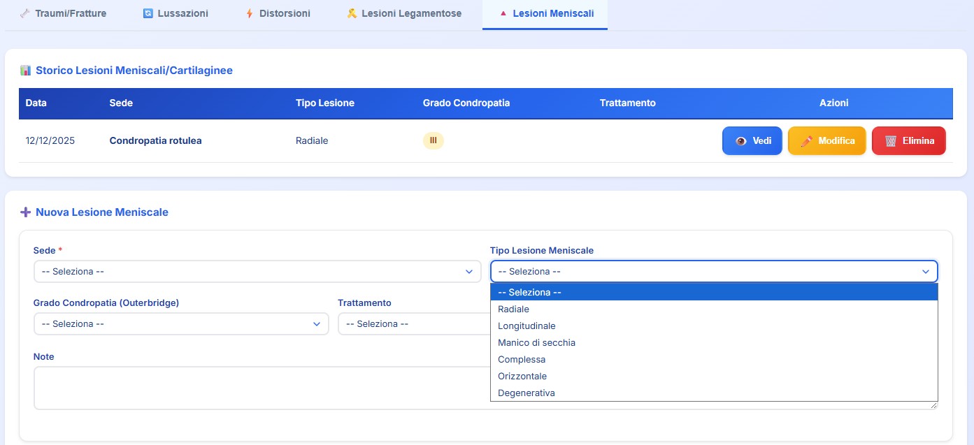This screenshot has width=974, height=445.
Task: Click the lightning icon on Distorsioni tab
Action: tap(250, 13)
